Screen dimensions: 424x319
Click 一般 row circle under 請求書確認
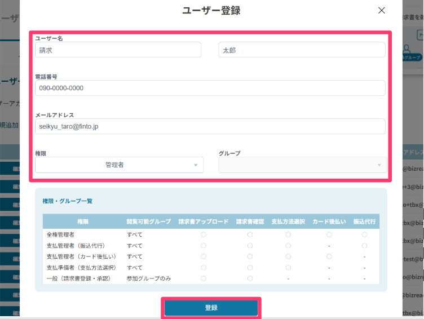pyautogui.click(x=250, y=278)
